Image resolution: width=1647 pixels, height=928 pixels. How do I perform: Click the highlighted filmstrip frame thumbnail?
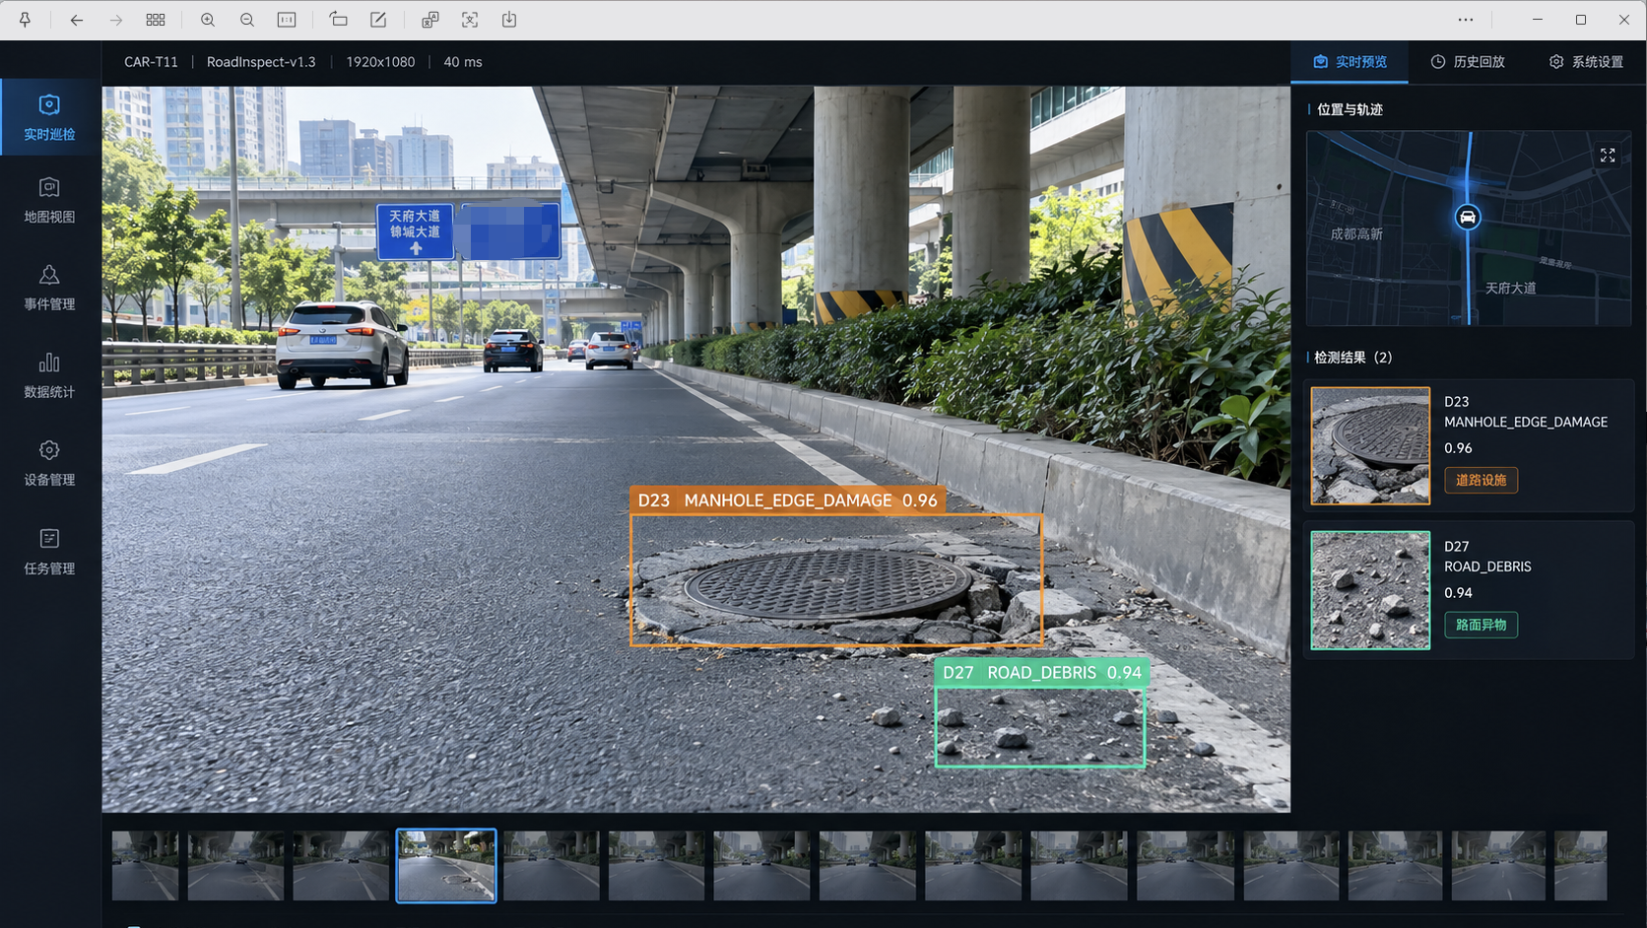click(446, 865)
